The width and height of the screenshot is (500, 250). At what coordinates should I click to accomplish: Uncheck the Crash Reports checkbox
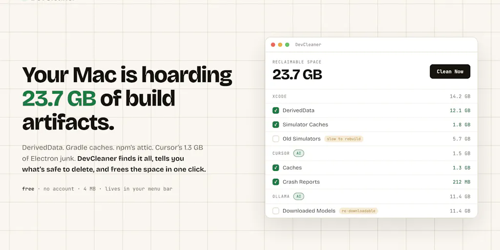(276, 182)
